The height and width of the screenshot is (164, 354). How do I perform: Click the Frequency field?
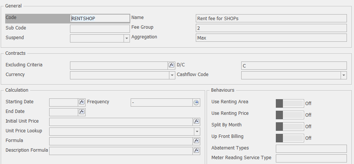coord(162,102)
